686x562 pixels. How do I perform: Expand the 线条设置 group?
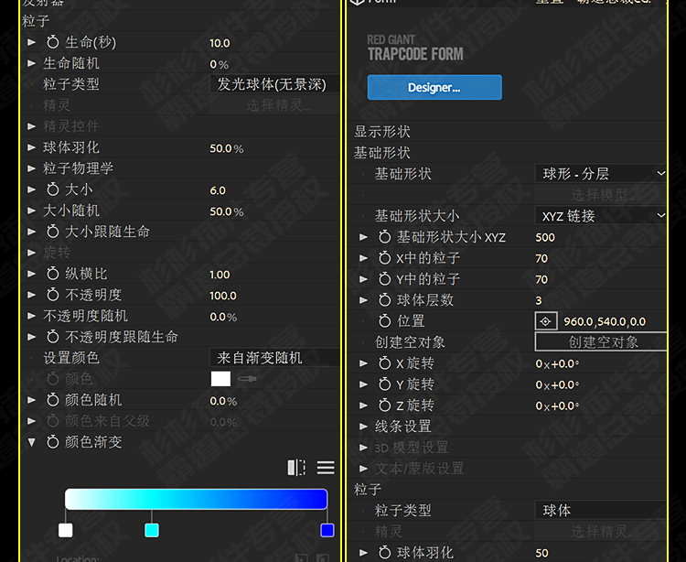click(x=363, y=427)
